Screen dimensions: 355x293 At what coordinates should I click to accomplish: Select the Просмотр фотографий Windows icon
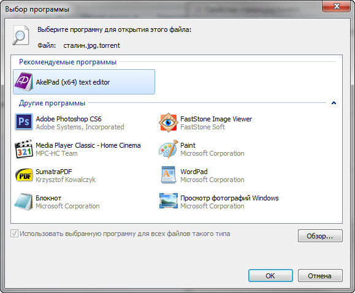168,201
